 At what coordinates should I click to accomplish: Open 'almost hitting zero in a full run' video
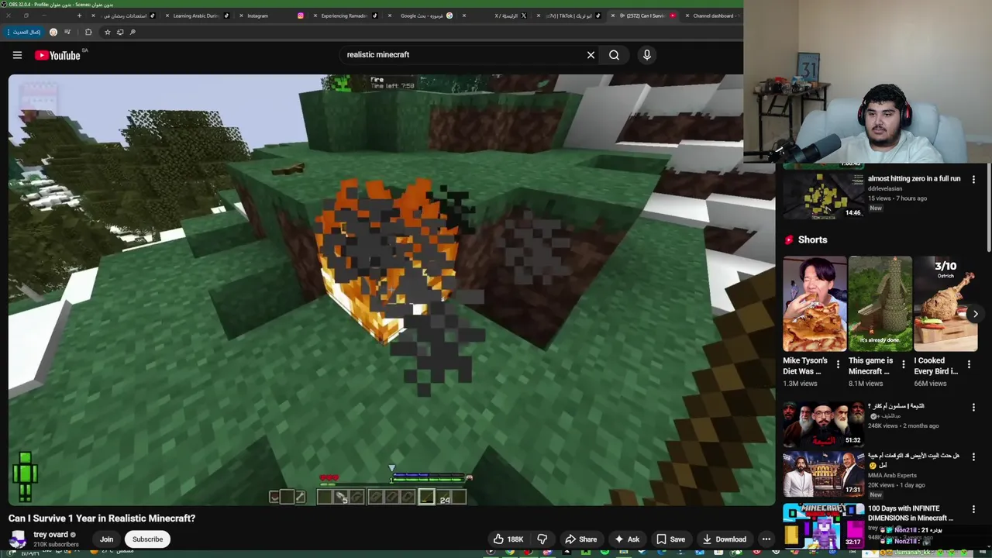[914, 179]
